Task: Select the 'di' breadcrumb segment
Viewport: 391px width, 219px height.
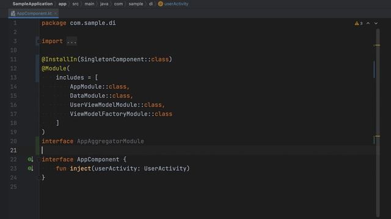Action: (x=151, y=4)
